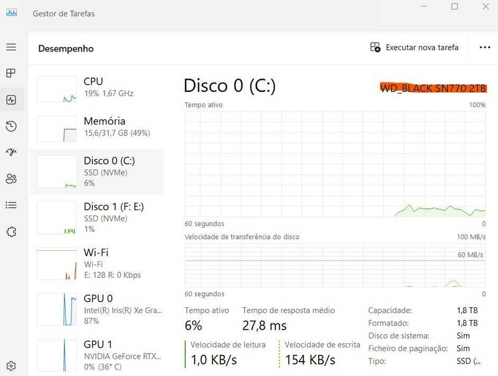Click the Tempo de resposta médio label
The image size is (498, 376).
pos(289,310)
